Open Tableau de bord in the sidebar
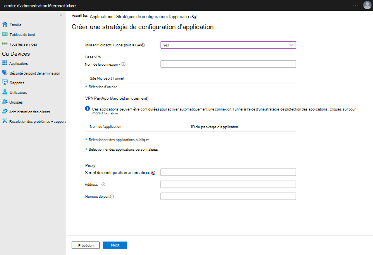The width and height of the screenshot is (373, 255). point(22,35)
